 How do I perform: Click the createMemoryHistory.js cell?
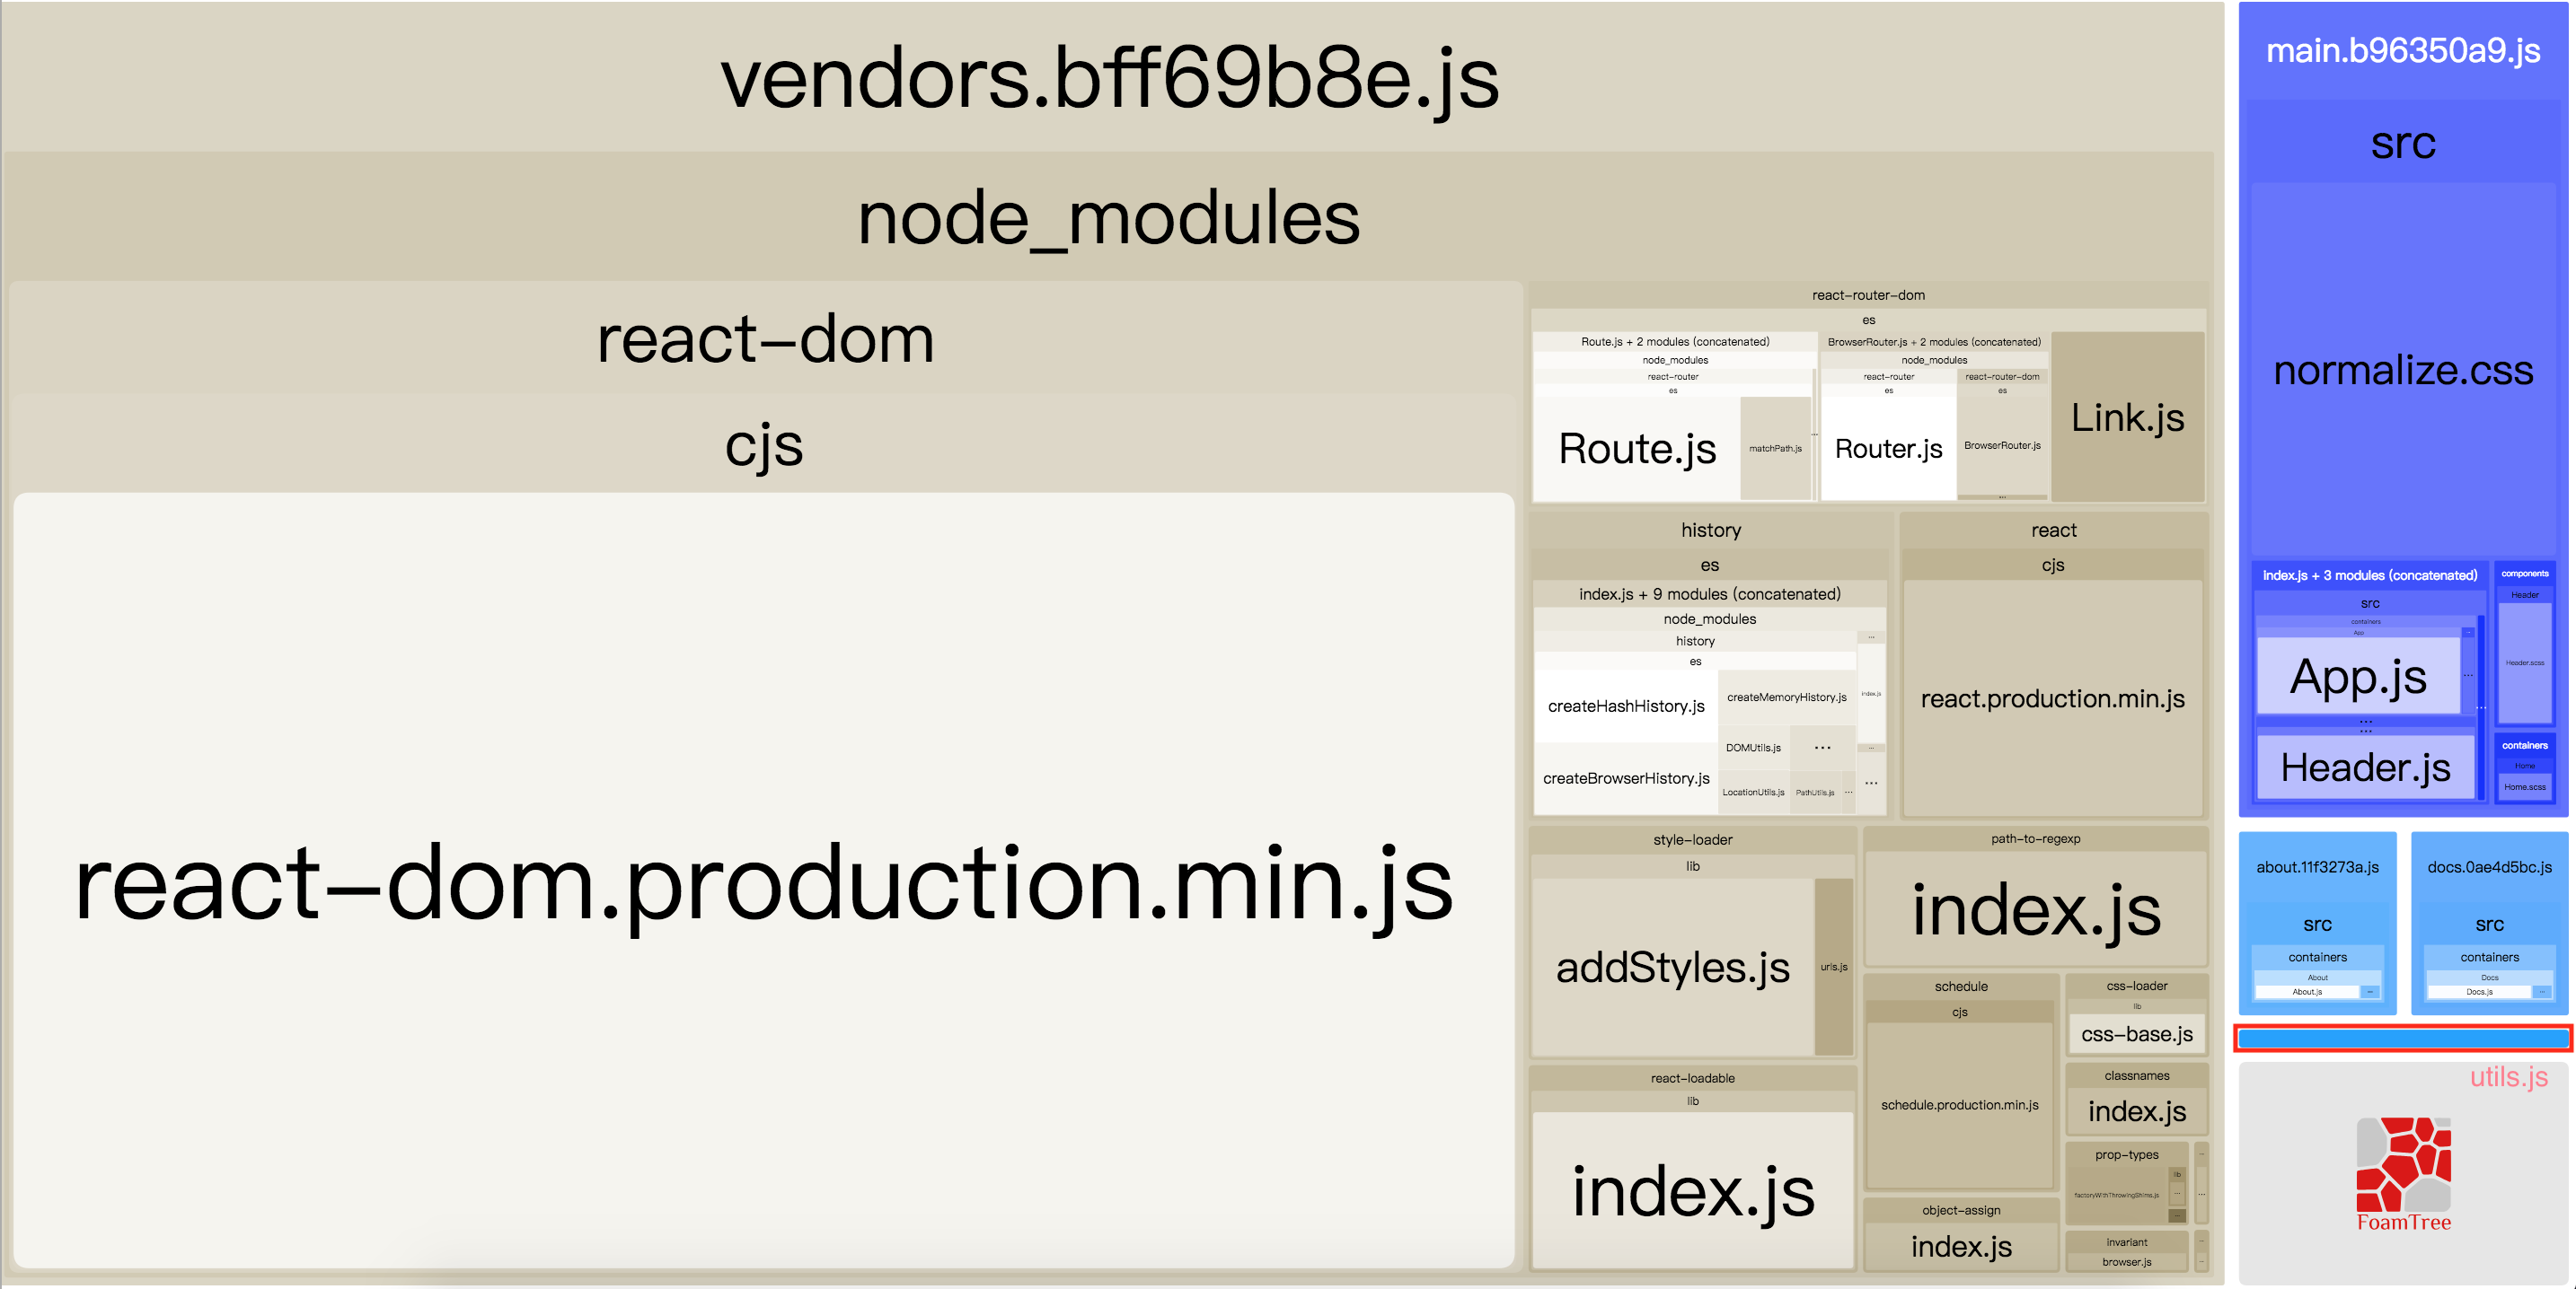1786,697
